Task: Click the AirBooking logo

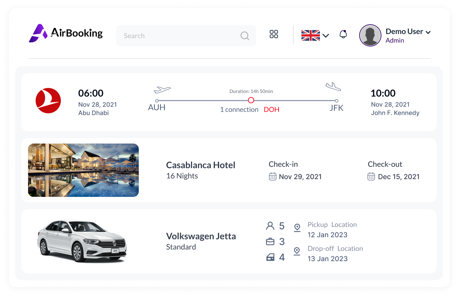Action: [66, 33]
